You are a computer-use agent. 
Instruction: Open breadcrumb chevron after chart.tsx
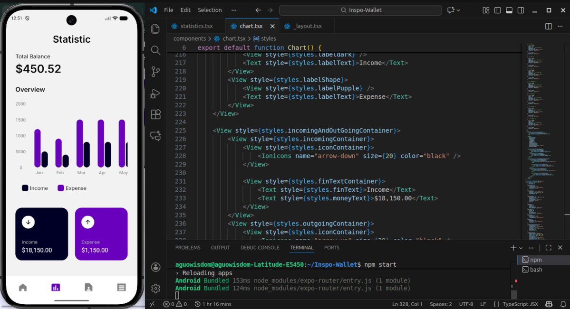250,38
